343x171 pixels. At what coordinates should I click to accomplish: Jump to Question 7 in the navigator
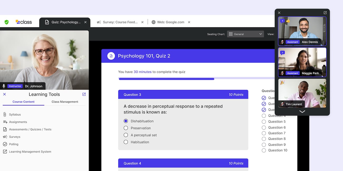277,133
